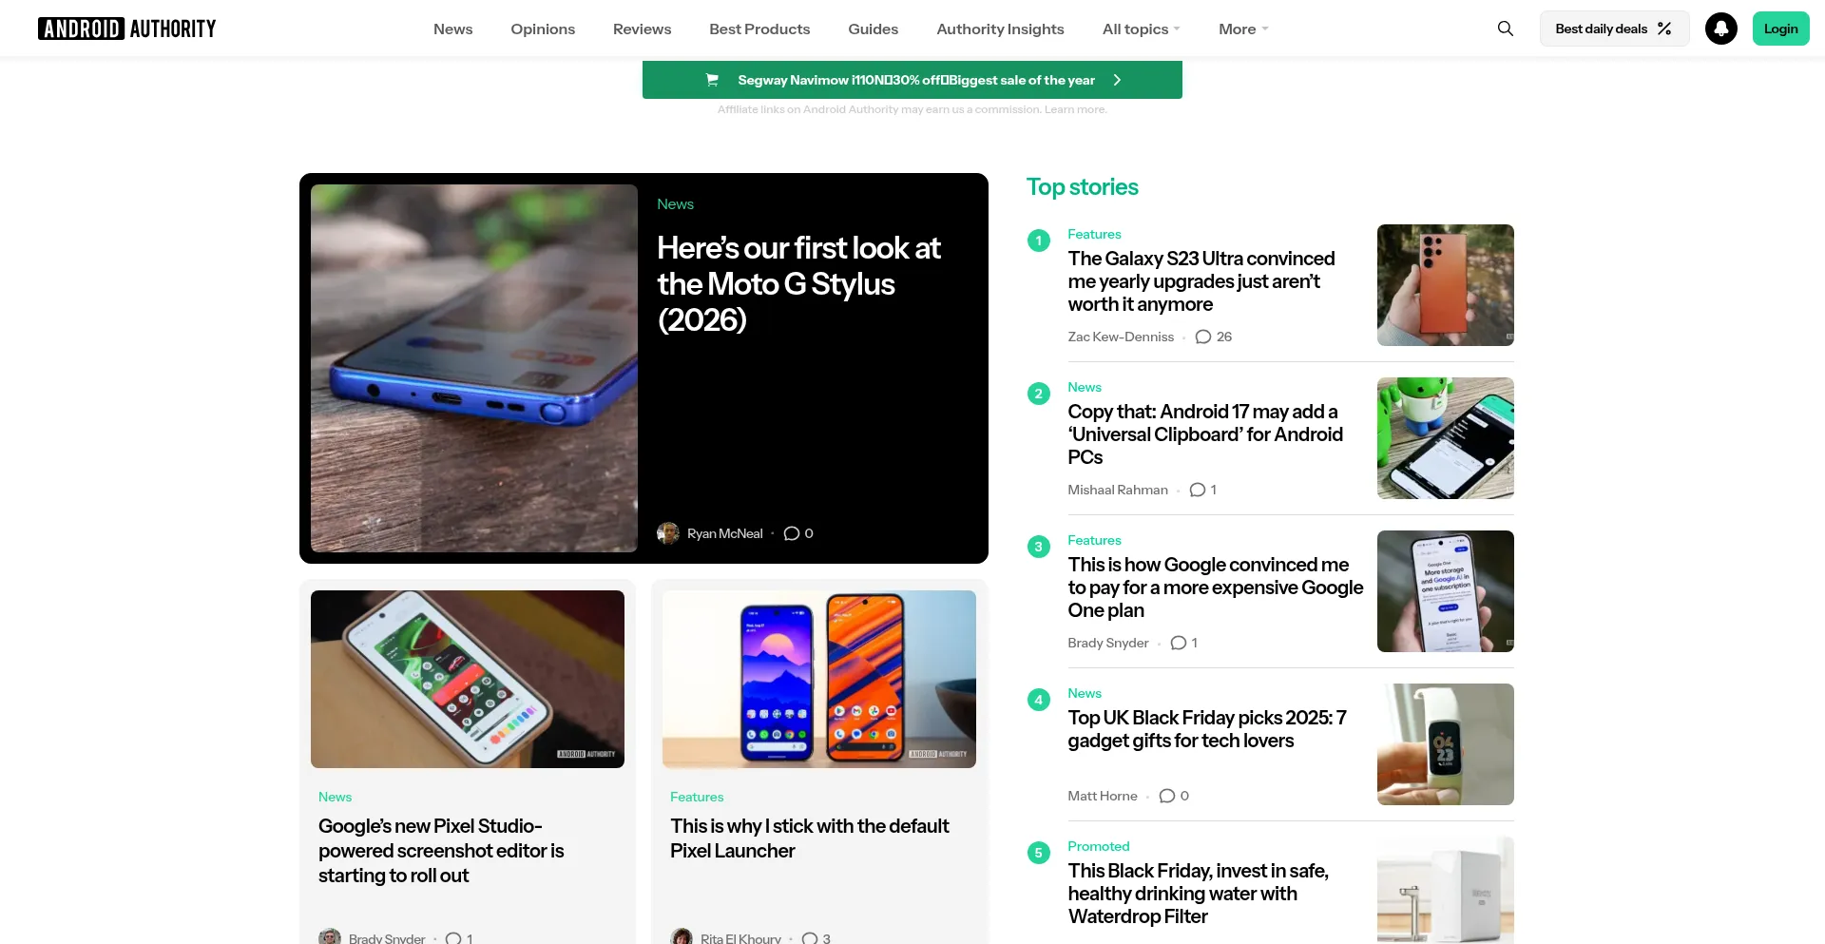Expand the All topics dropdown
Viewport: 1825px width, 944px height.
tap(1142, 29)
